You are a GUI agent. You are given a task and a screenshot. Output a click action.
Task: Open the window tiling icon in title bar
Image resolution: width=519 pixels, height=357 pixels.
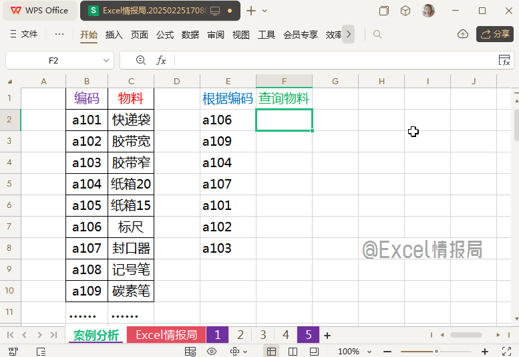coord(384,11)
